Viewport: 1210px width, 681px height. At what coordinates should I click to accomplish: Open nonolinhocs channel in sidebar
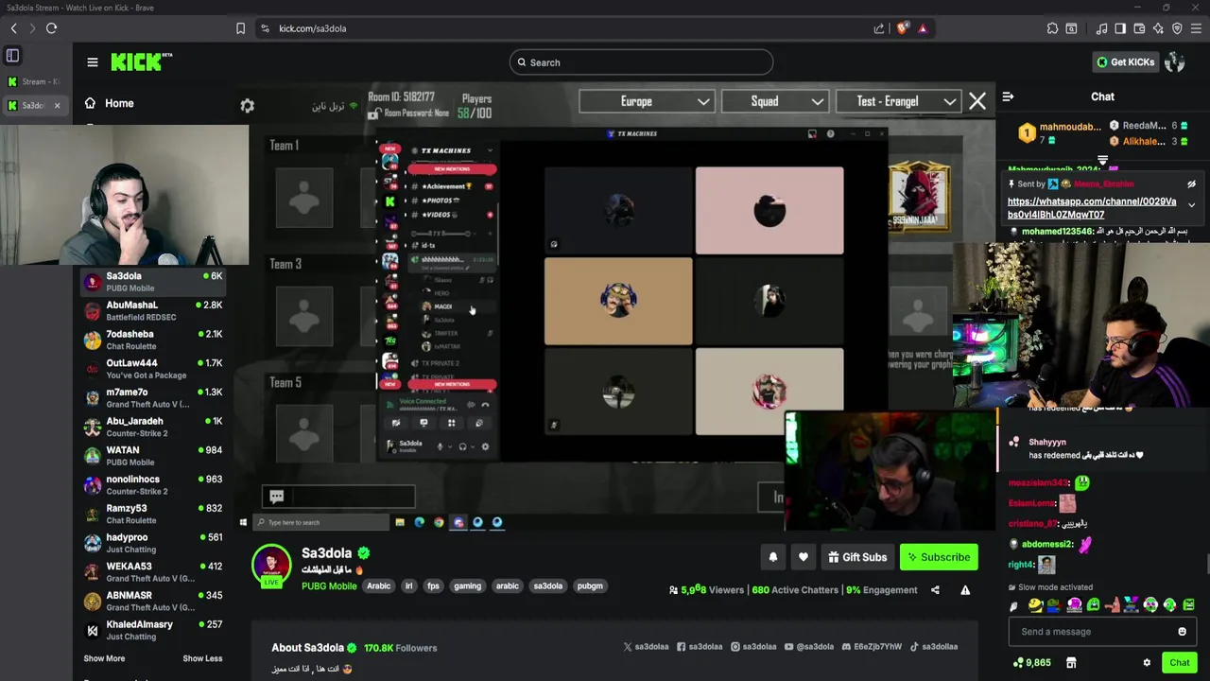pyautogui.click(x=153, y=485)
